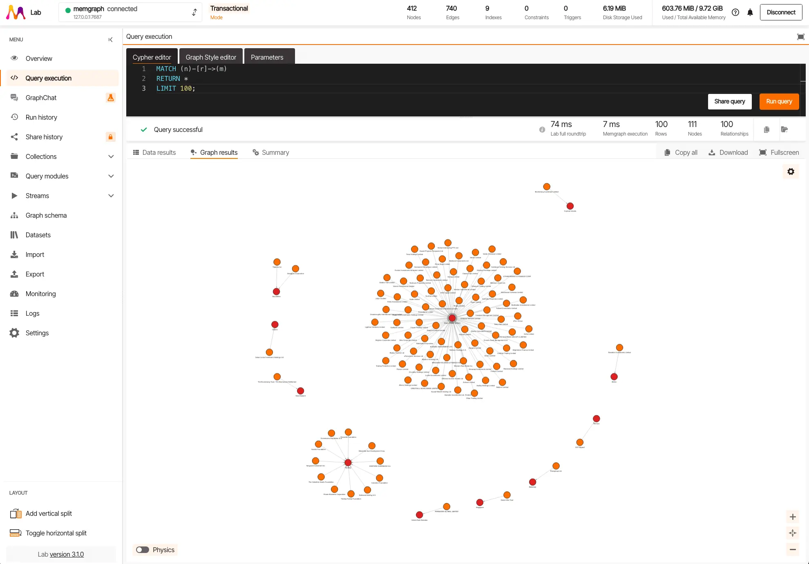The image size is (809, 564).
Task: Save results using the folder-plus icon
Action: tap(784, 129)
